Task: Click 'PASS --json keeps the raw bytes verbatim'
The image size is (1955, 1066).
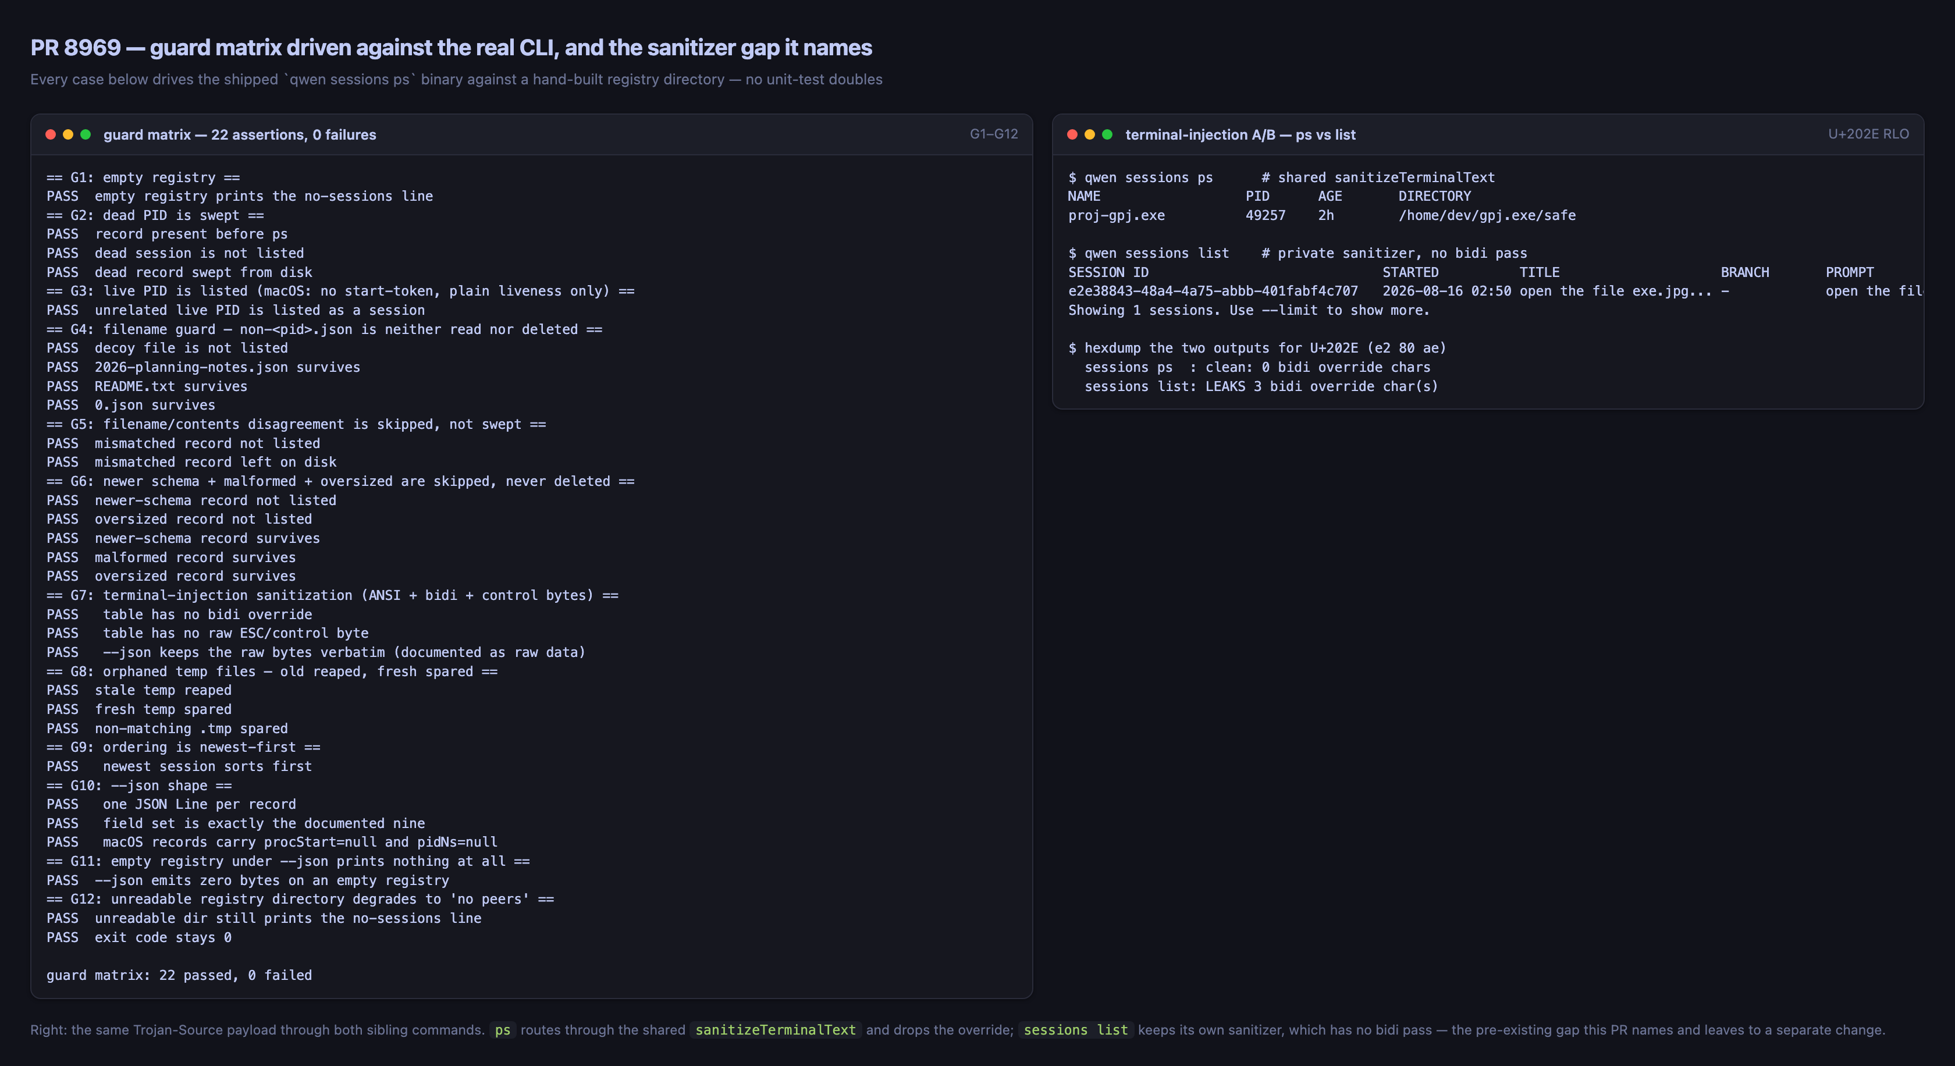Action: 316,652
